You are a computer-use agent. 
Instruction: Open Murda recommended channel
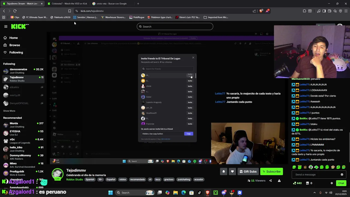(x=24, y=125)
